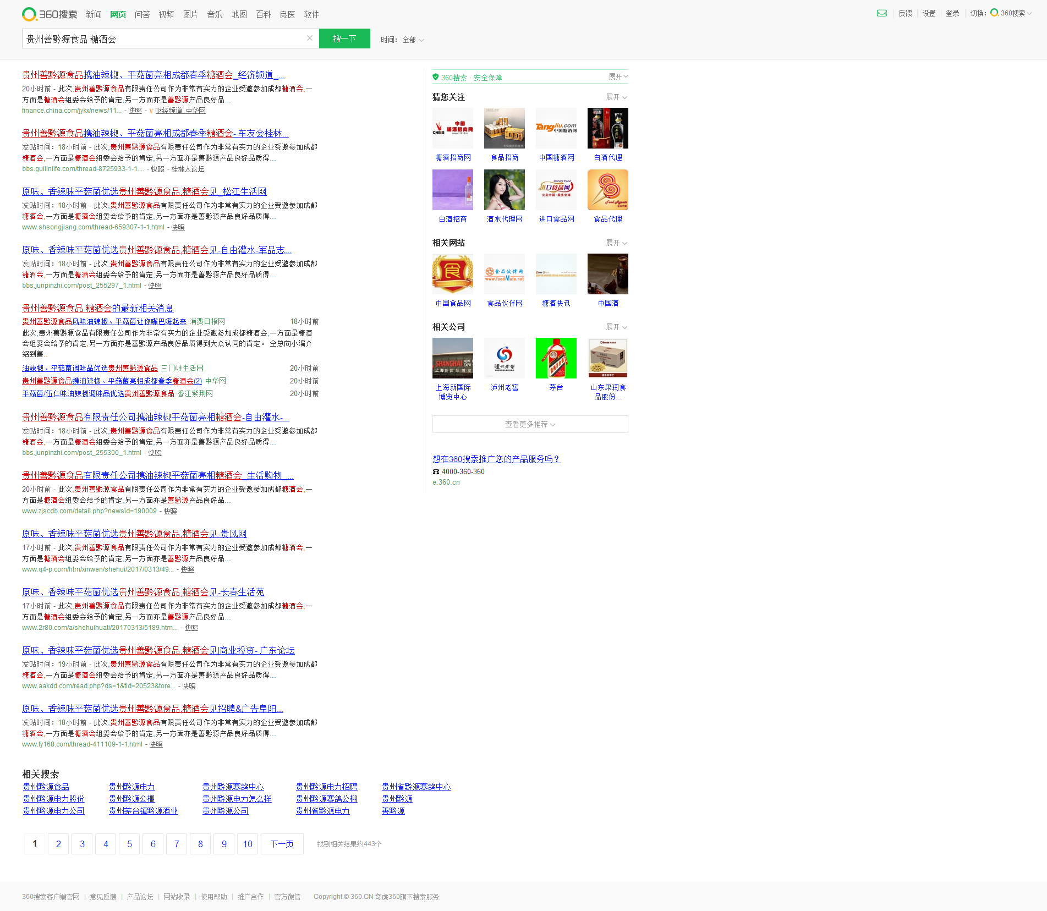Open the 白酒招商 thumbnail image
The width and height of the screenshot is (1047, 911).
pos(453,190)
